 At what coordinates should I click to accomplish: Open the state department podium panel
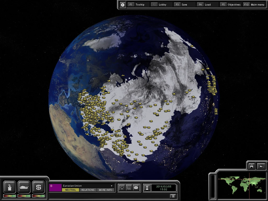pos(10,187)
